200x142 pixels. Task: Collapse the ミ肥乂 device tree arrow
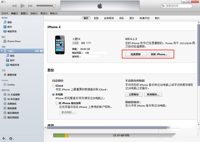coord(2,51)
